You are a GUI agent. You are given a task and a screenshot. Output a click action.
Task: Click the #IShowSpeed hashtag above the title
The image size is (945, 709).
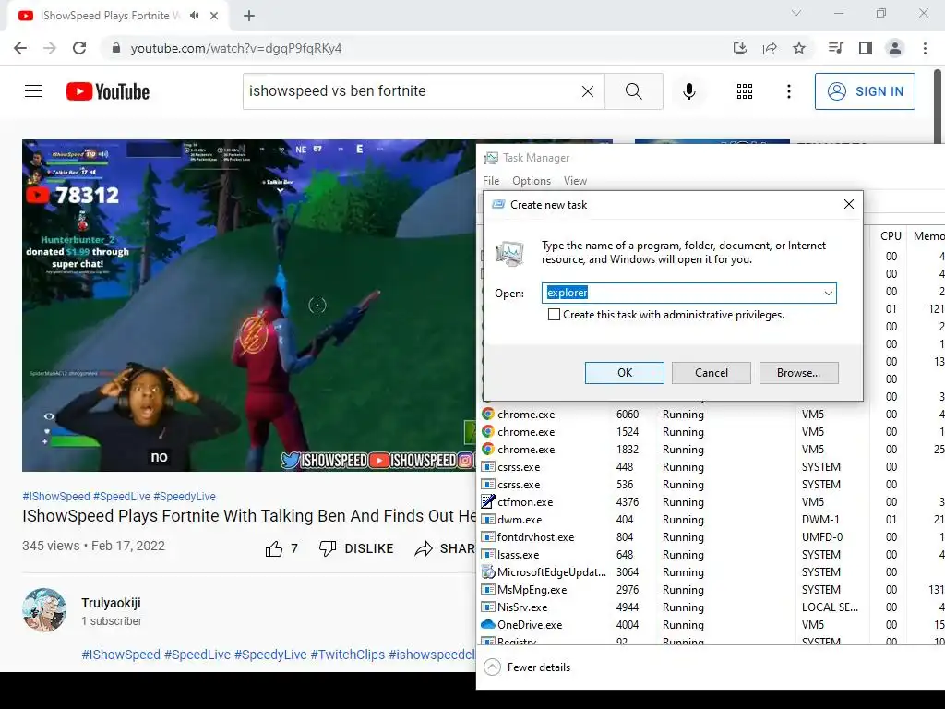pyautogui.click(x=56, y=496)
